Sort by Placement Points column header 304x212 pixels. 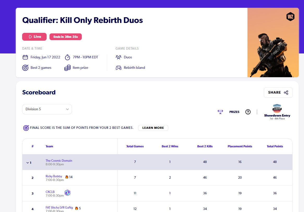240,146
